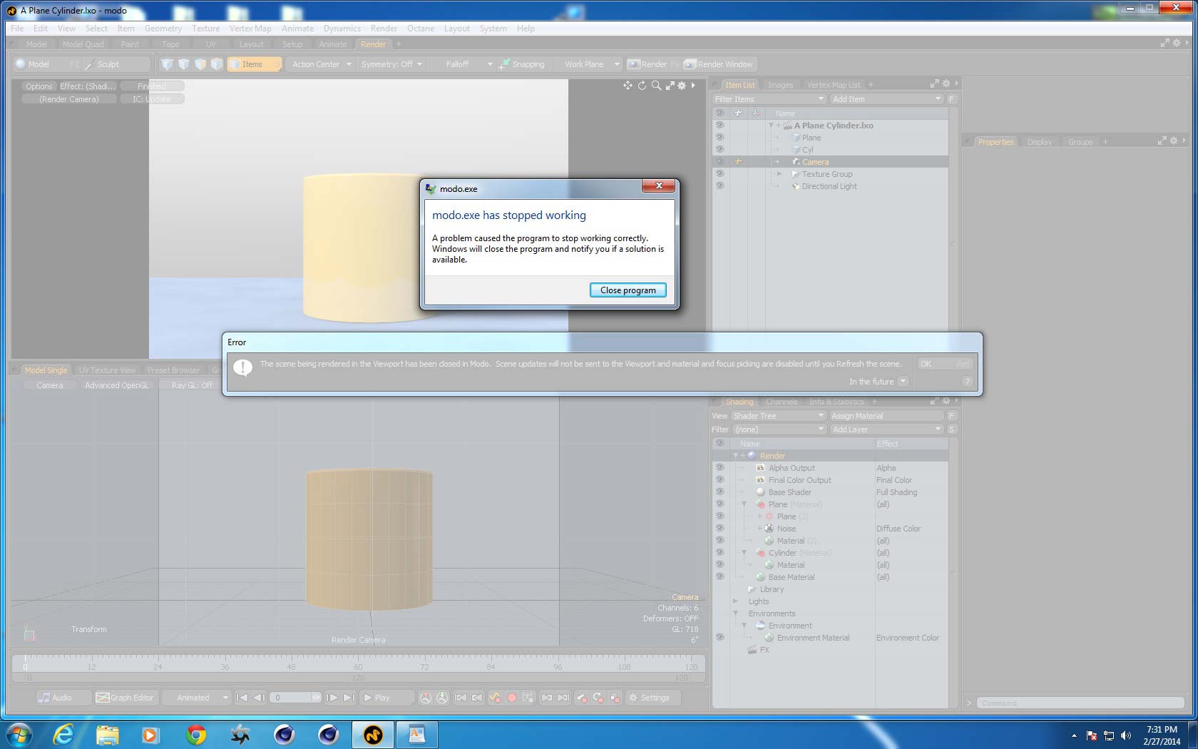Switch to the Images tab
The width and height of the screenshot is (1198, 749).
click(780, 85)
